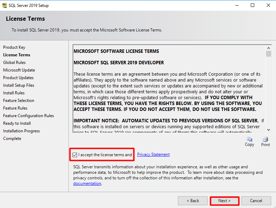The width and height of the screenshot is (276, 208).
Task: Select the License Terms step in sidebar
Action: (x=17, y=55)
